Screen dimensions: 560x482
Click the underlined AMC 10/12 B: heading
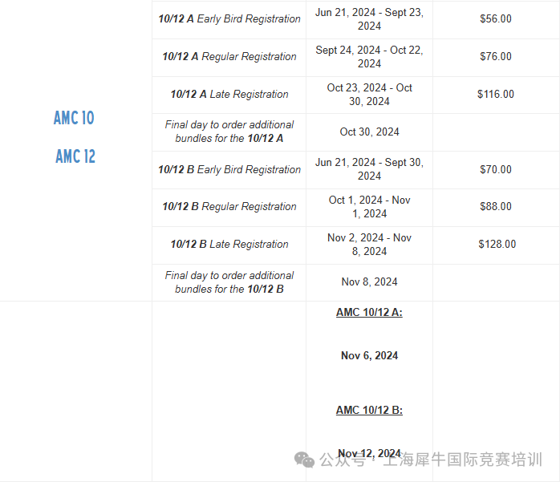coord(369,411)
